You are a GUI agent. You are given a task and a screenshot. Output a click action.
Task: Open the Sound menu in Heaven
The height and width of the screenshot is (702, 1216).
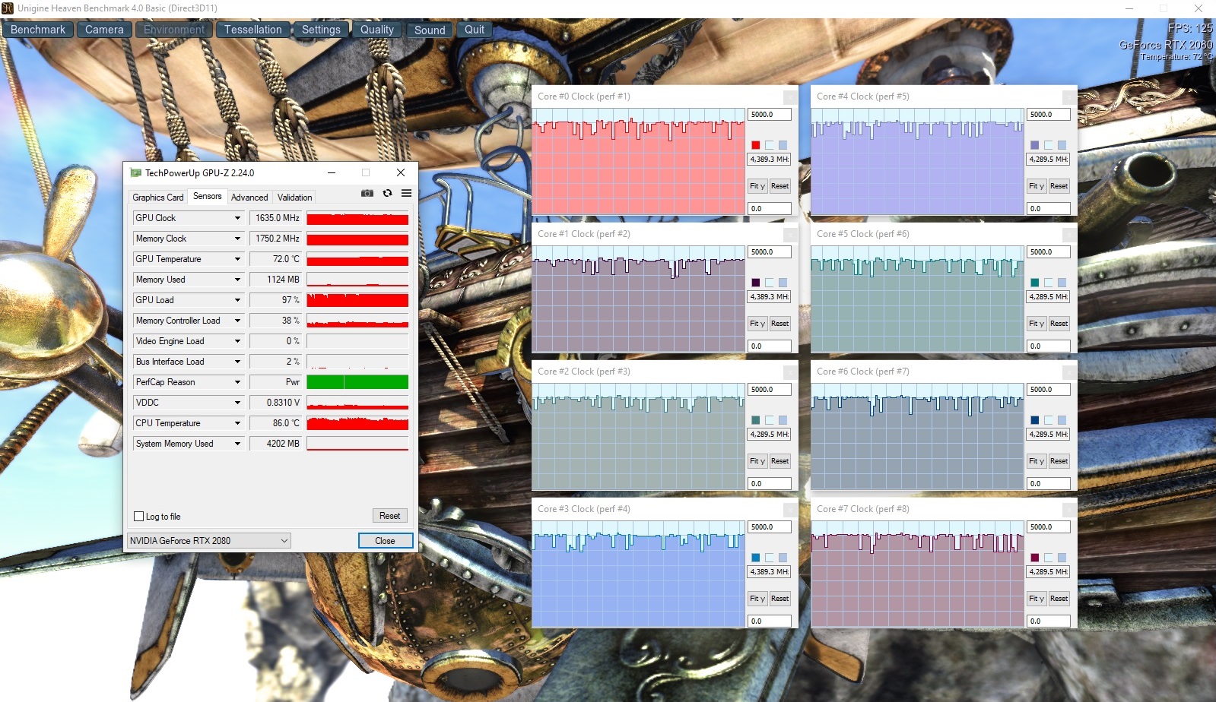point(430,30)
